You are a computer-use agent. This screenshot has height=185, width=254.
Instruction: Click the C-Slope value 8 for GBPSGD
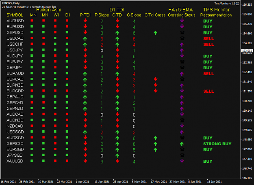134,144
